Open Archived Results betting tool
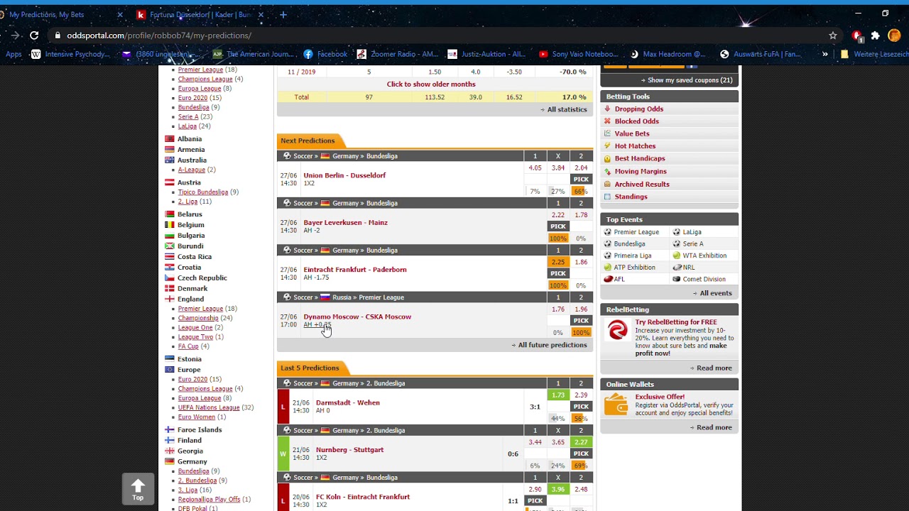Screen dimensions: 909x511 [x=642, y=184]
